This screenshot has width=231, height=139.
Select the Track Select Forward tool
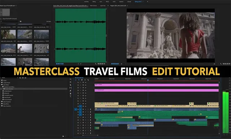[x=70, y=79]
